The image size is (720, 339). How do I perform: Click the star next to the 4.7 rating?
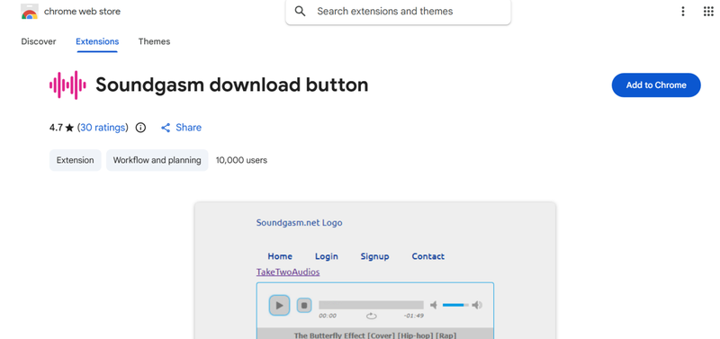pyautogui.click(x=69, y=128)
